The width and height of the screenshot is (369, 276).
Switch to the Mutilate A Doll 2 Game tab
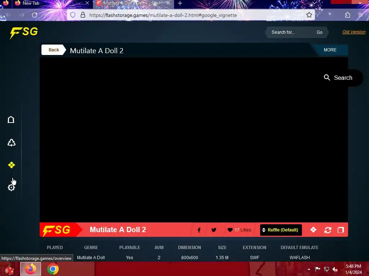click(133, 3)
